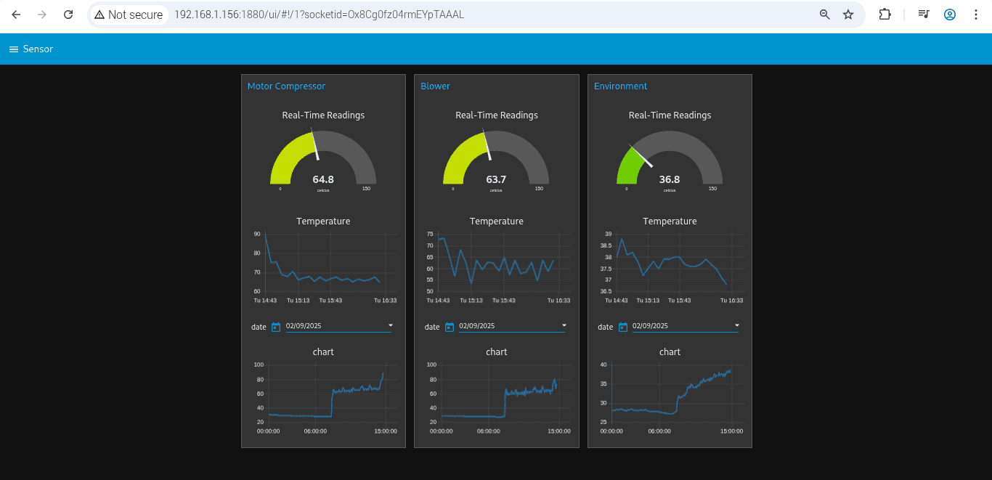Open Environment date calendar icon

click(x=622, y=327)
